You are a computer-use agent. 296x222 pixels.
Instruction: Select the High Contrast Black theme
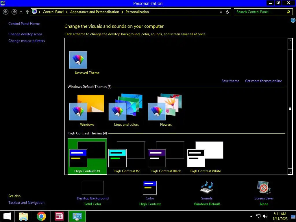(166, 156)
